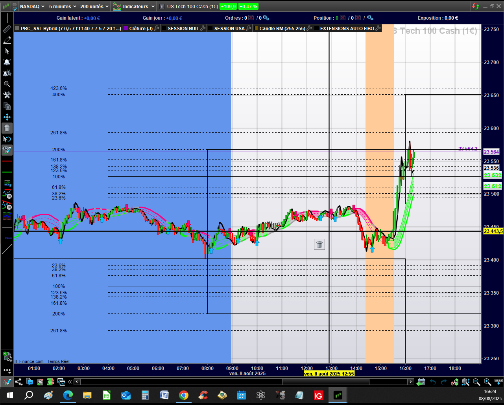Screen dimensions: 504x405
Task: Open position settings gear next to Position
Action: (x=370, y=18)
